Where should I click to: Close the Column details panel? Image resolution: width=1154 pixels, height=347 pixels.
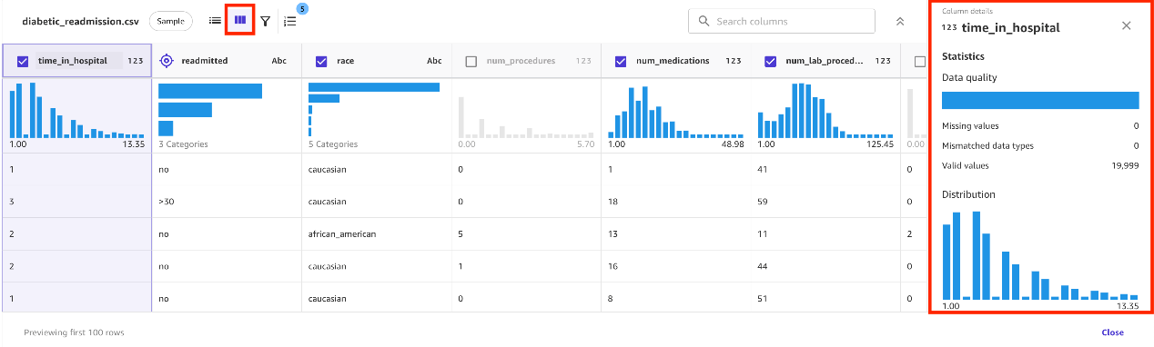pyautogui.click(x=1127, y=25)
